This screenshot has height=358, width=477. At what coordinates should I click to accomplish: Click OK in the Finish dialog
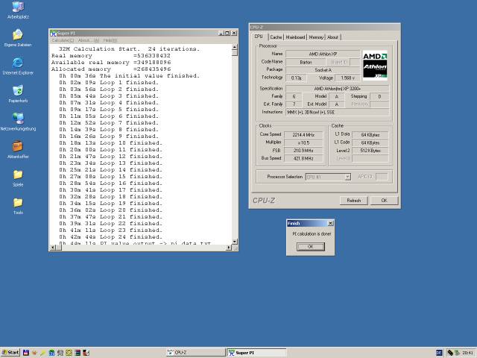tap(311, 247)
